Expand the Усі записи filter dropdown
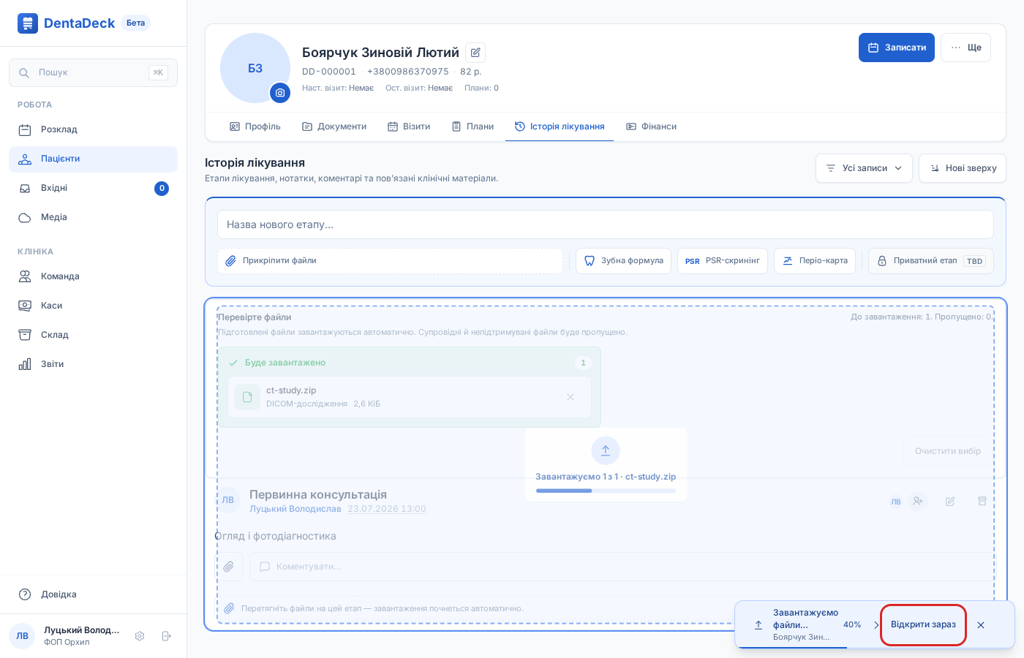 click(x=864, y=168)
